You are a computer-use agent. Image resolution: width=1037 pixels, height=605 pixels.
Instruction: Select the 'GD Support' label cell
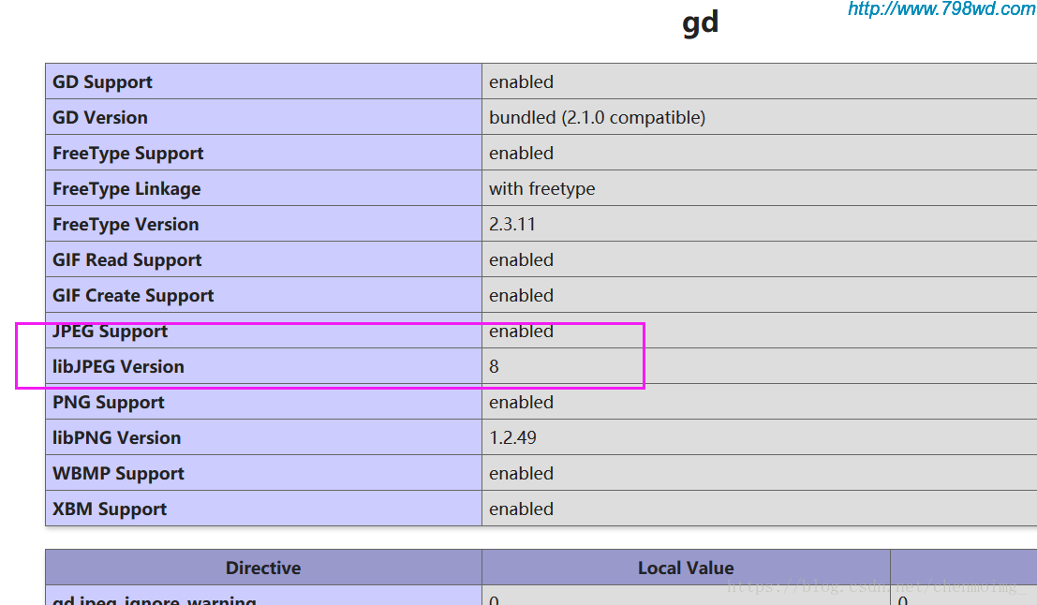pos(263,81)
